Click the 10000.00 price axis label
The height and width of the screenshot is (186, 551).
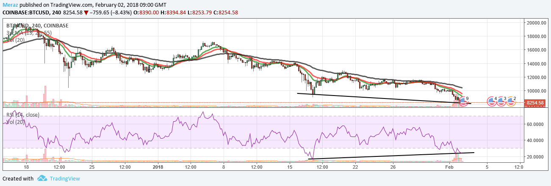[x=537, y=91]
